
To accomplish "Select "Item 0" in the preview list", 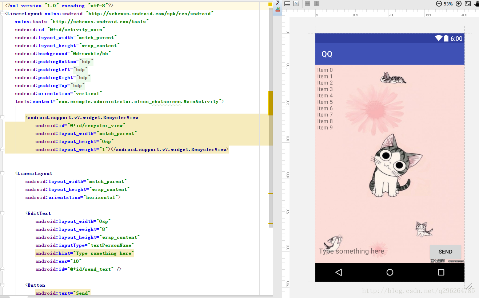I will pyautogui.click(x=325, y=70).
